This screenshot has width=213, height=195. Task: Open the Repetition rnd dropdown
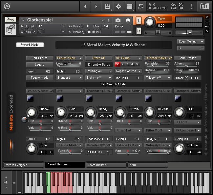[x=128, y=71]
